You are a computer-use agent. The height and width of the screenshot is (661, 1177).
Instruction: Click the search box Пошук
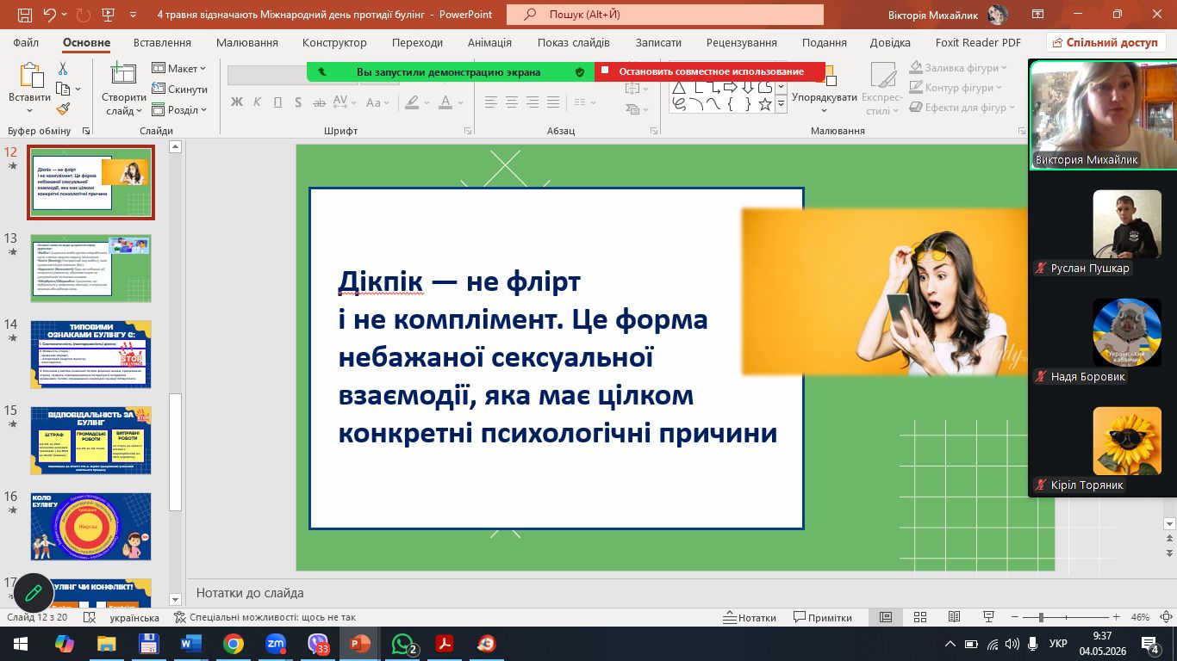[665, 15]
